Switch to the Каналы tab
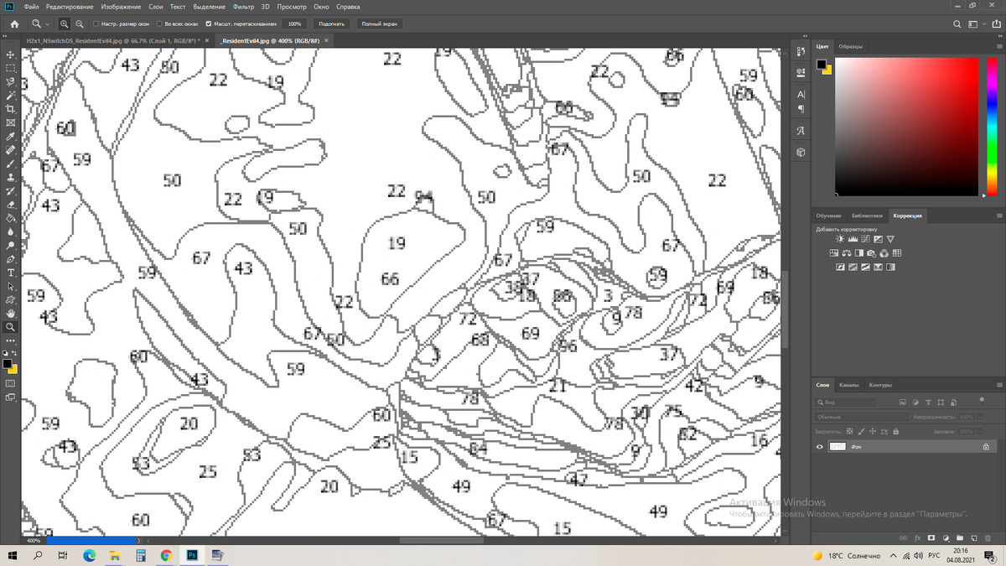Image resolution: width=1006 pixels, height=566 pixels. point(848,385)
